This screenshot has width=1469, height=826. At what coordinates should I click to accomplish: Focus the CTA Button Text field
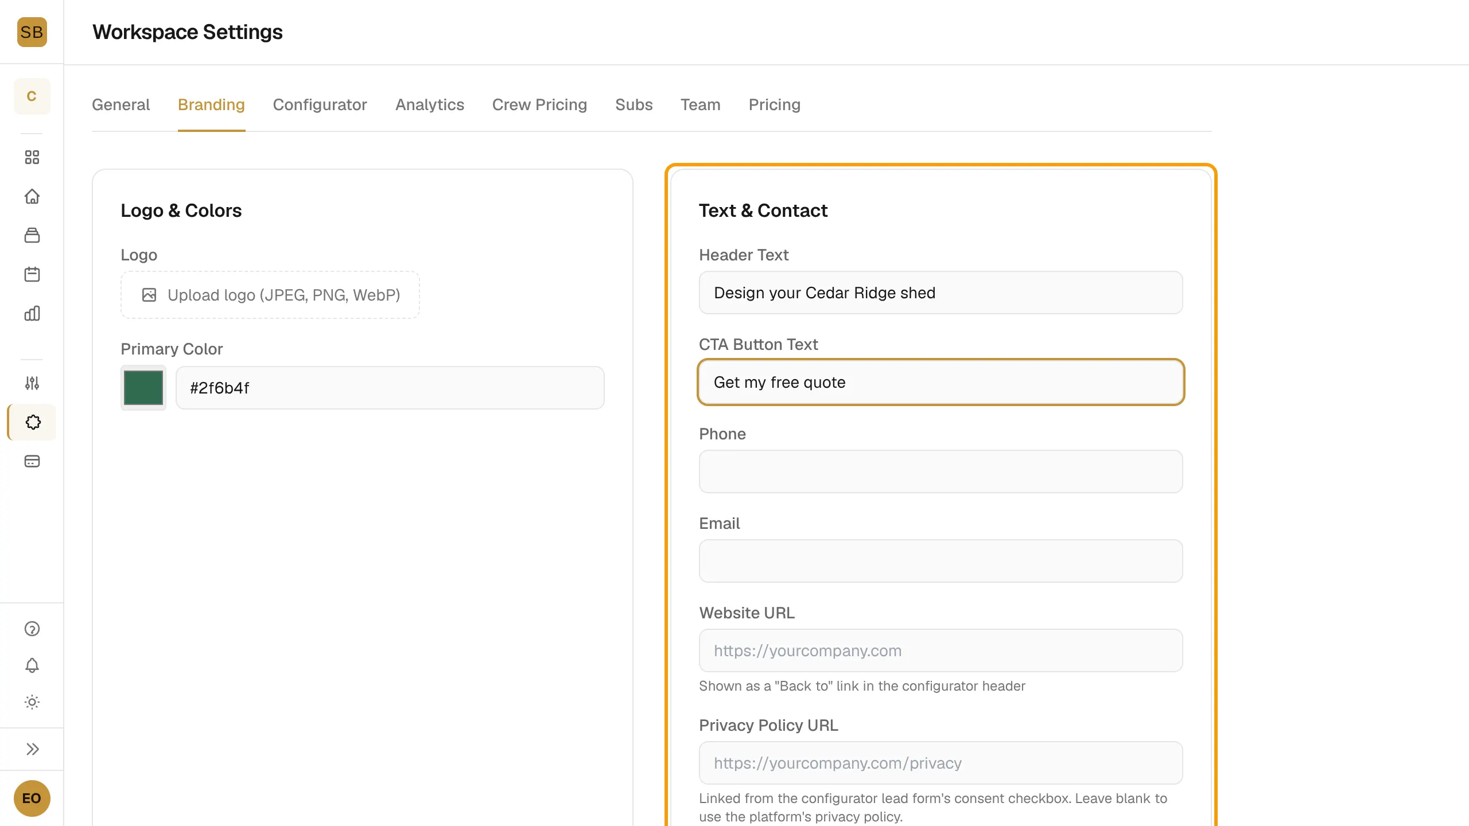(941, 382)
